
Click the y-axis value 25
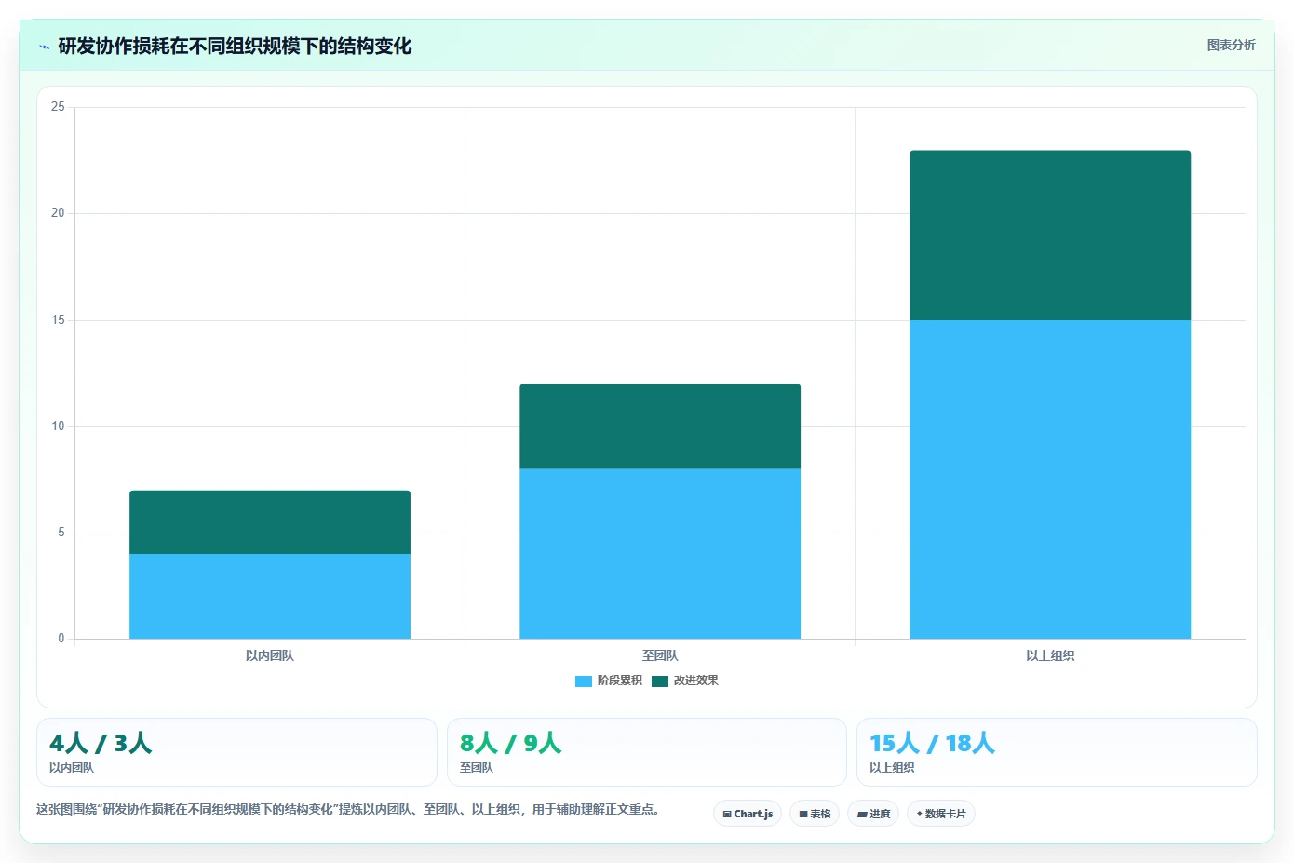click(58, 107)
